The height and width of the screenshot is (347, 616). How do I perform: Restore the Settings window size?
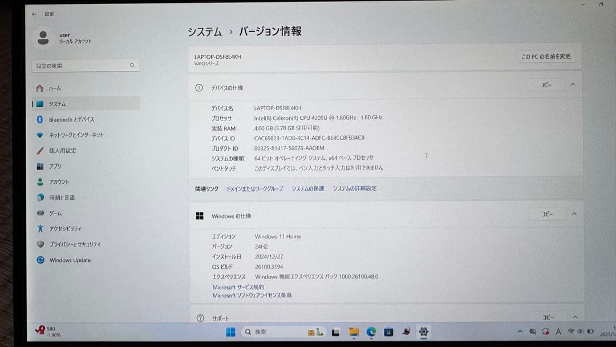[601, 5]
